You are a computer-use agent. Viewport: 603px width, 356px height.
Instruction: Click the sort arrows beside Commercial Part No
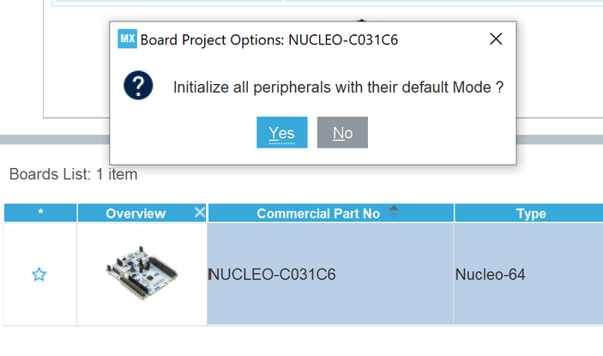tap(394, 212)
